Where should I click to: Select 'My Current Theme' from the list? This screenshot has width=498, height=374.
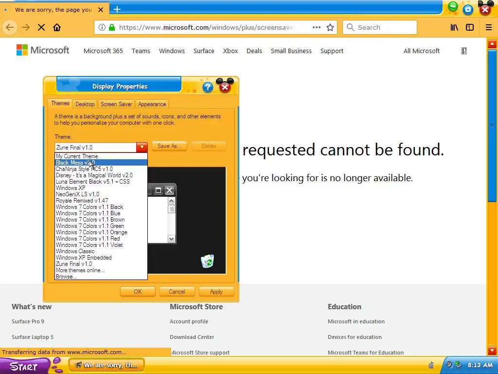point(101,156)
